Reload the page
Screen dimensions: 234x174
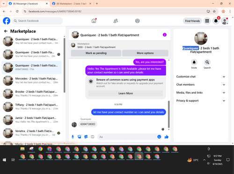tap(17, 11)
